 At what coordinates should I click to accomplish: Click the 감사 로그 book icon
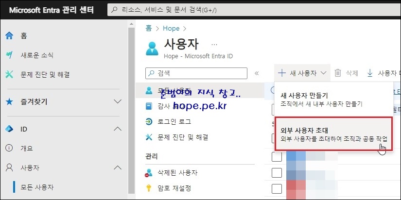tap(149, 106)
